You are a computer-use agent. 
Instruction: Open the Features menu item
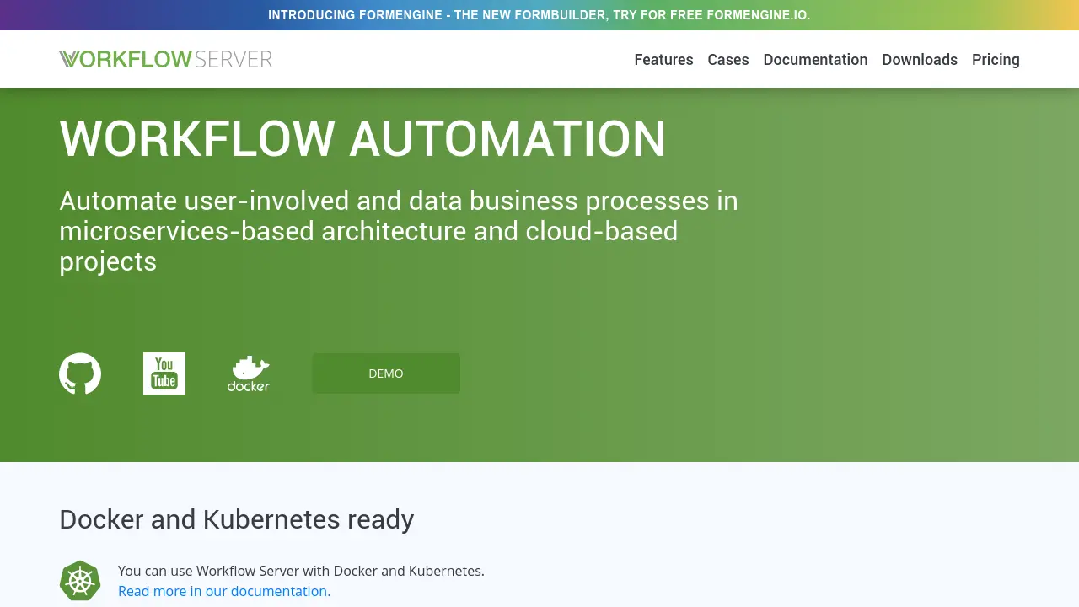pos(663,60)
